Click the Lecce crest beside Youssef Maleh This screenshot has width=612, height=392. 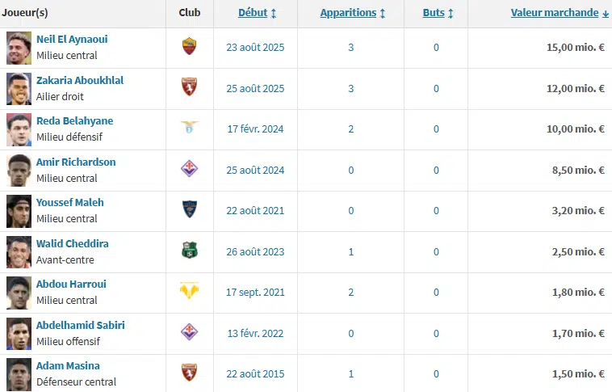(x=189, y=210)
